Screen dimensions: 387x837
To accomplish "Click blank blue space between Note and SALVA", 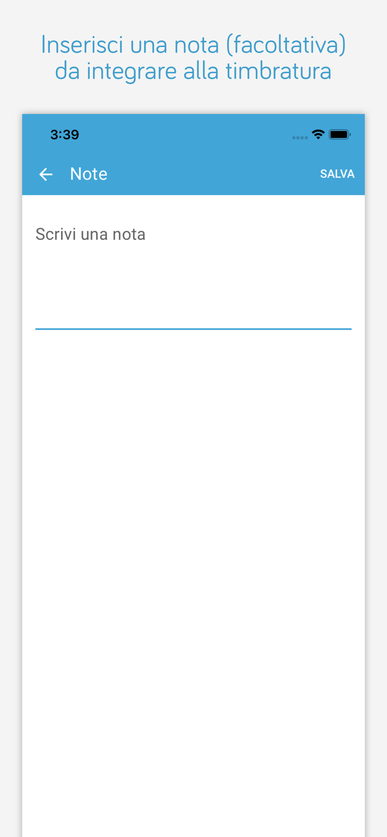I will click(214, 174).
